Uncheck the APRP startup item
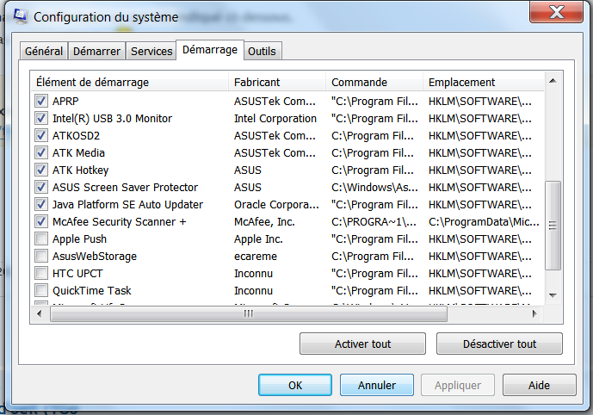Screen dimensions: 593x415 tap(40, 101)
